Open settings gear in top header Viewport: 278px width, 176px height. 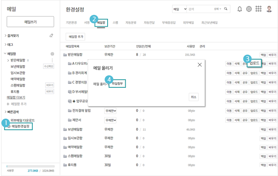coord(249,9)
